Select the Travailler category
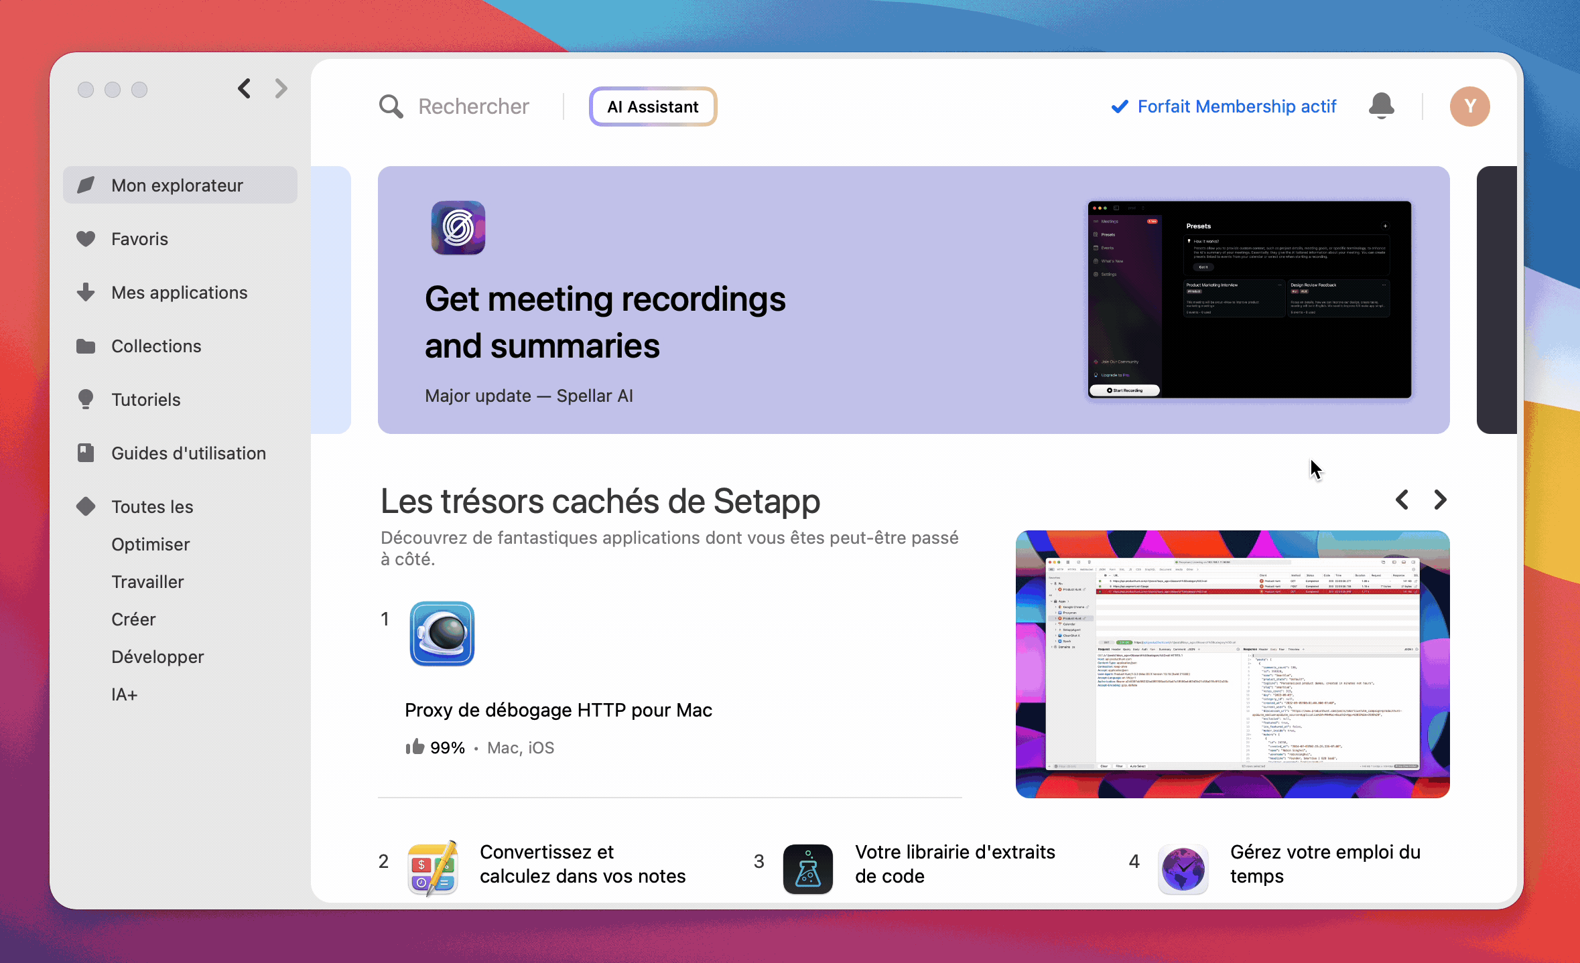This screenshot has height=963, width=1580. pos(147,582)
